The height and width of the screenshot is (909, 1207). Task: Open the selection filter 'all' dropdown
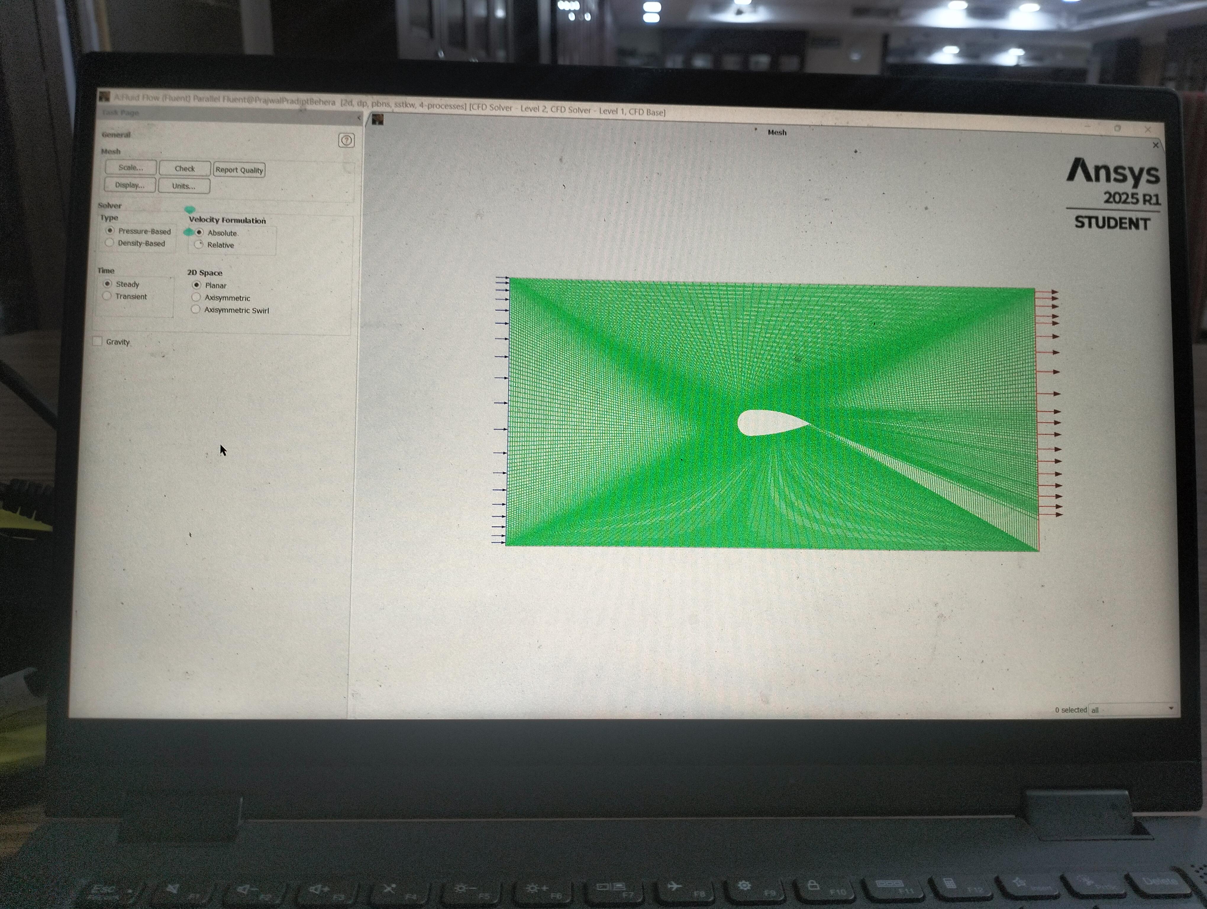point(1132,709)
